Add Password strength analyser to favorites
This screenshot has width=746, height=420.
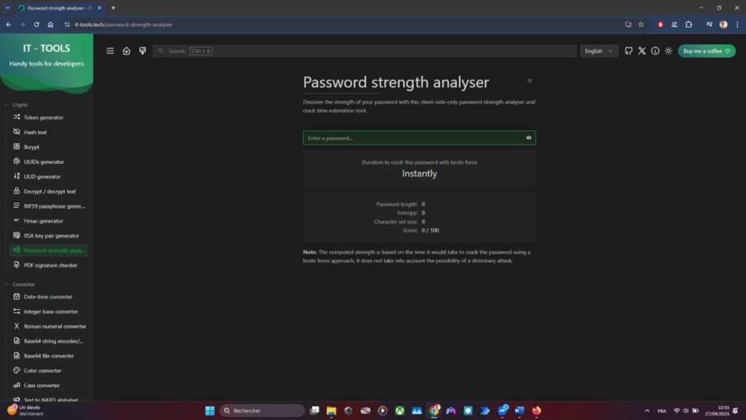click(530, 81)
